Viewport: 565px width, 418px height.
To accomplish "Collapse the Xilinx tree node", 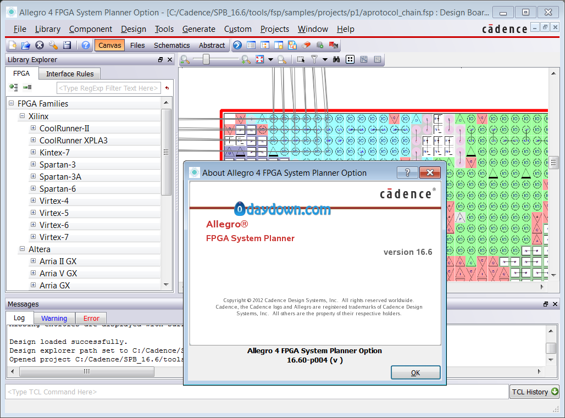I will 22,116.
